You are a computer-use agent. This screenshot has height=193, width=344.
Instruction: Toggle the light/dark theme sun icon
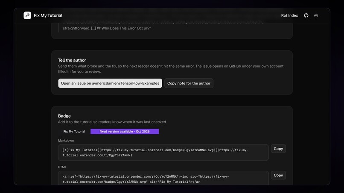(x=316, y=15)
